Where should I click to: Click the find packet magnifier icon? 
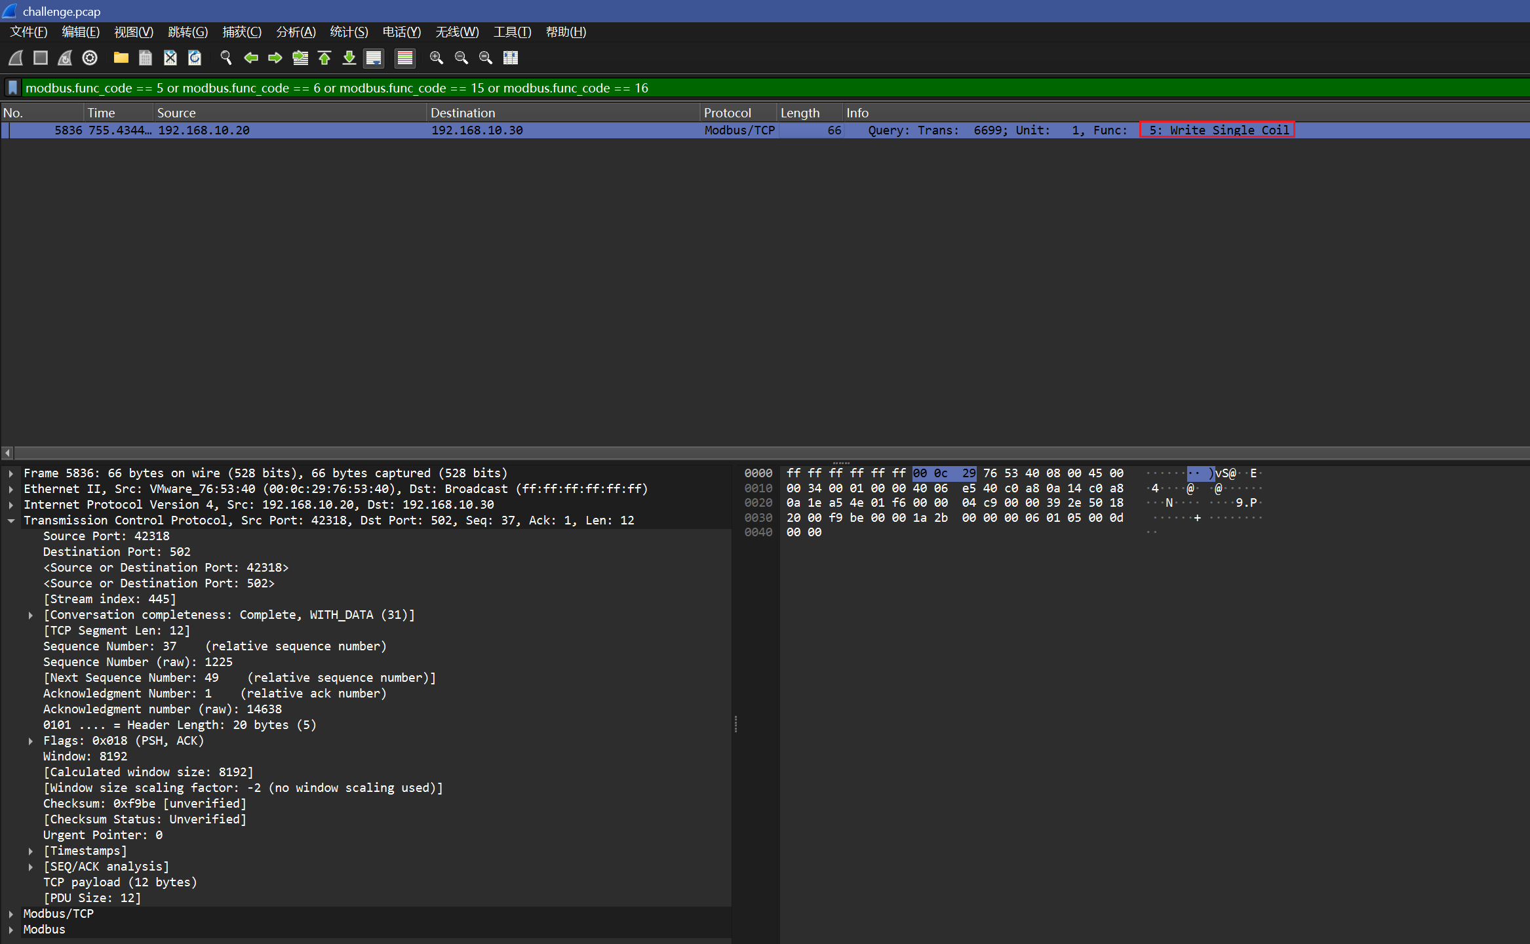tap(226, 58)
